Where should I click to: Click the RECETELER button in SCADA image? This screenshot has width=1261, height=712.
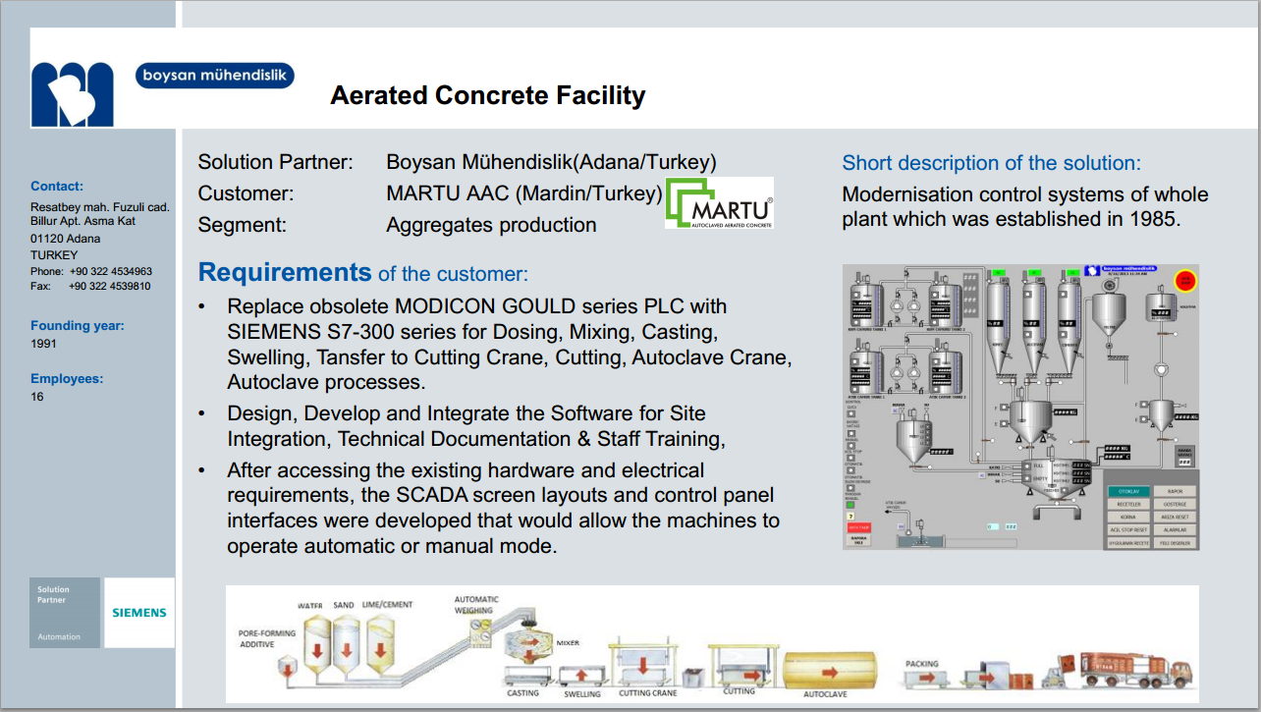1127,504
